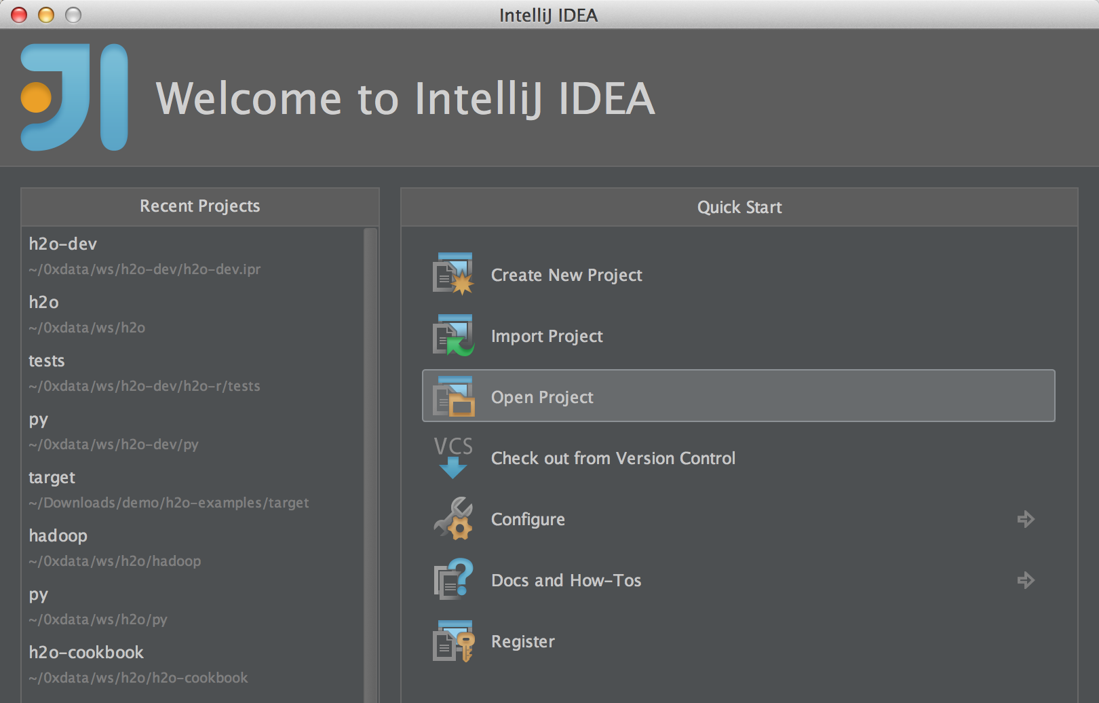Image resolution: width=1099 pixels, height=703 pixels.
Task: Open the Configure option
Action: coord(528,519)
